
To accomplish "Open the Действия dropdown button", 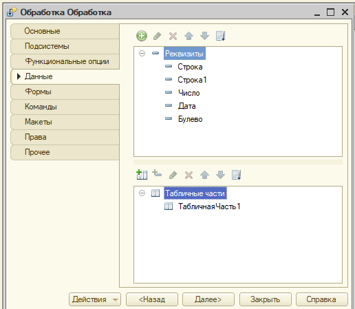I will point(95,299).
